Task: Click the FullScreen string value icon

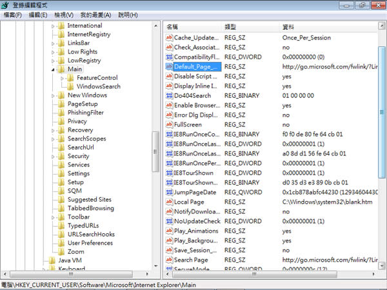Action: (x=169, y=124)
